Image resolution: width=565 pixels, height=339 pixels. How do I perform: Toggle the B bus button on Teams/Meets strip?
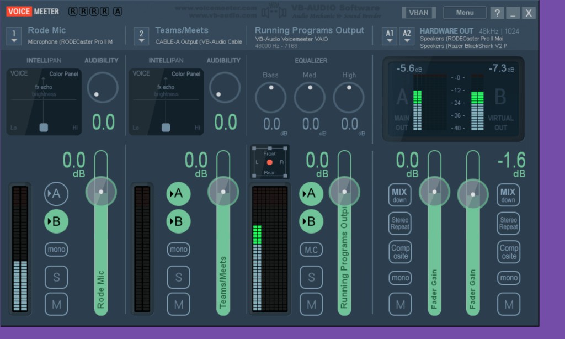pos(178,221)
